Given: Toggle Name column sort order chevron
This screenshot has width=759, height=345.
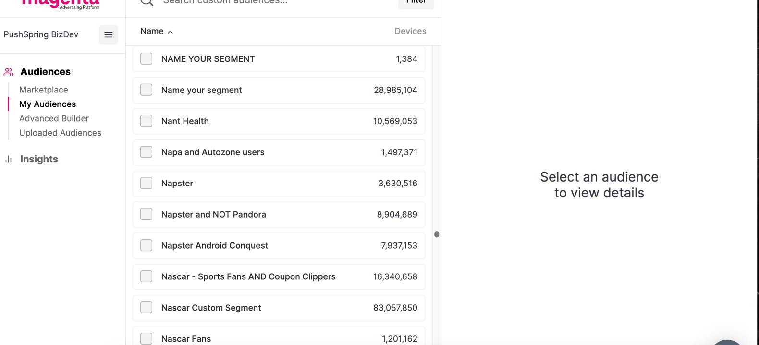Looking at the screenshot, I should (x=170, y=32).
